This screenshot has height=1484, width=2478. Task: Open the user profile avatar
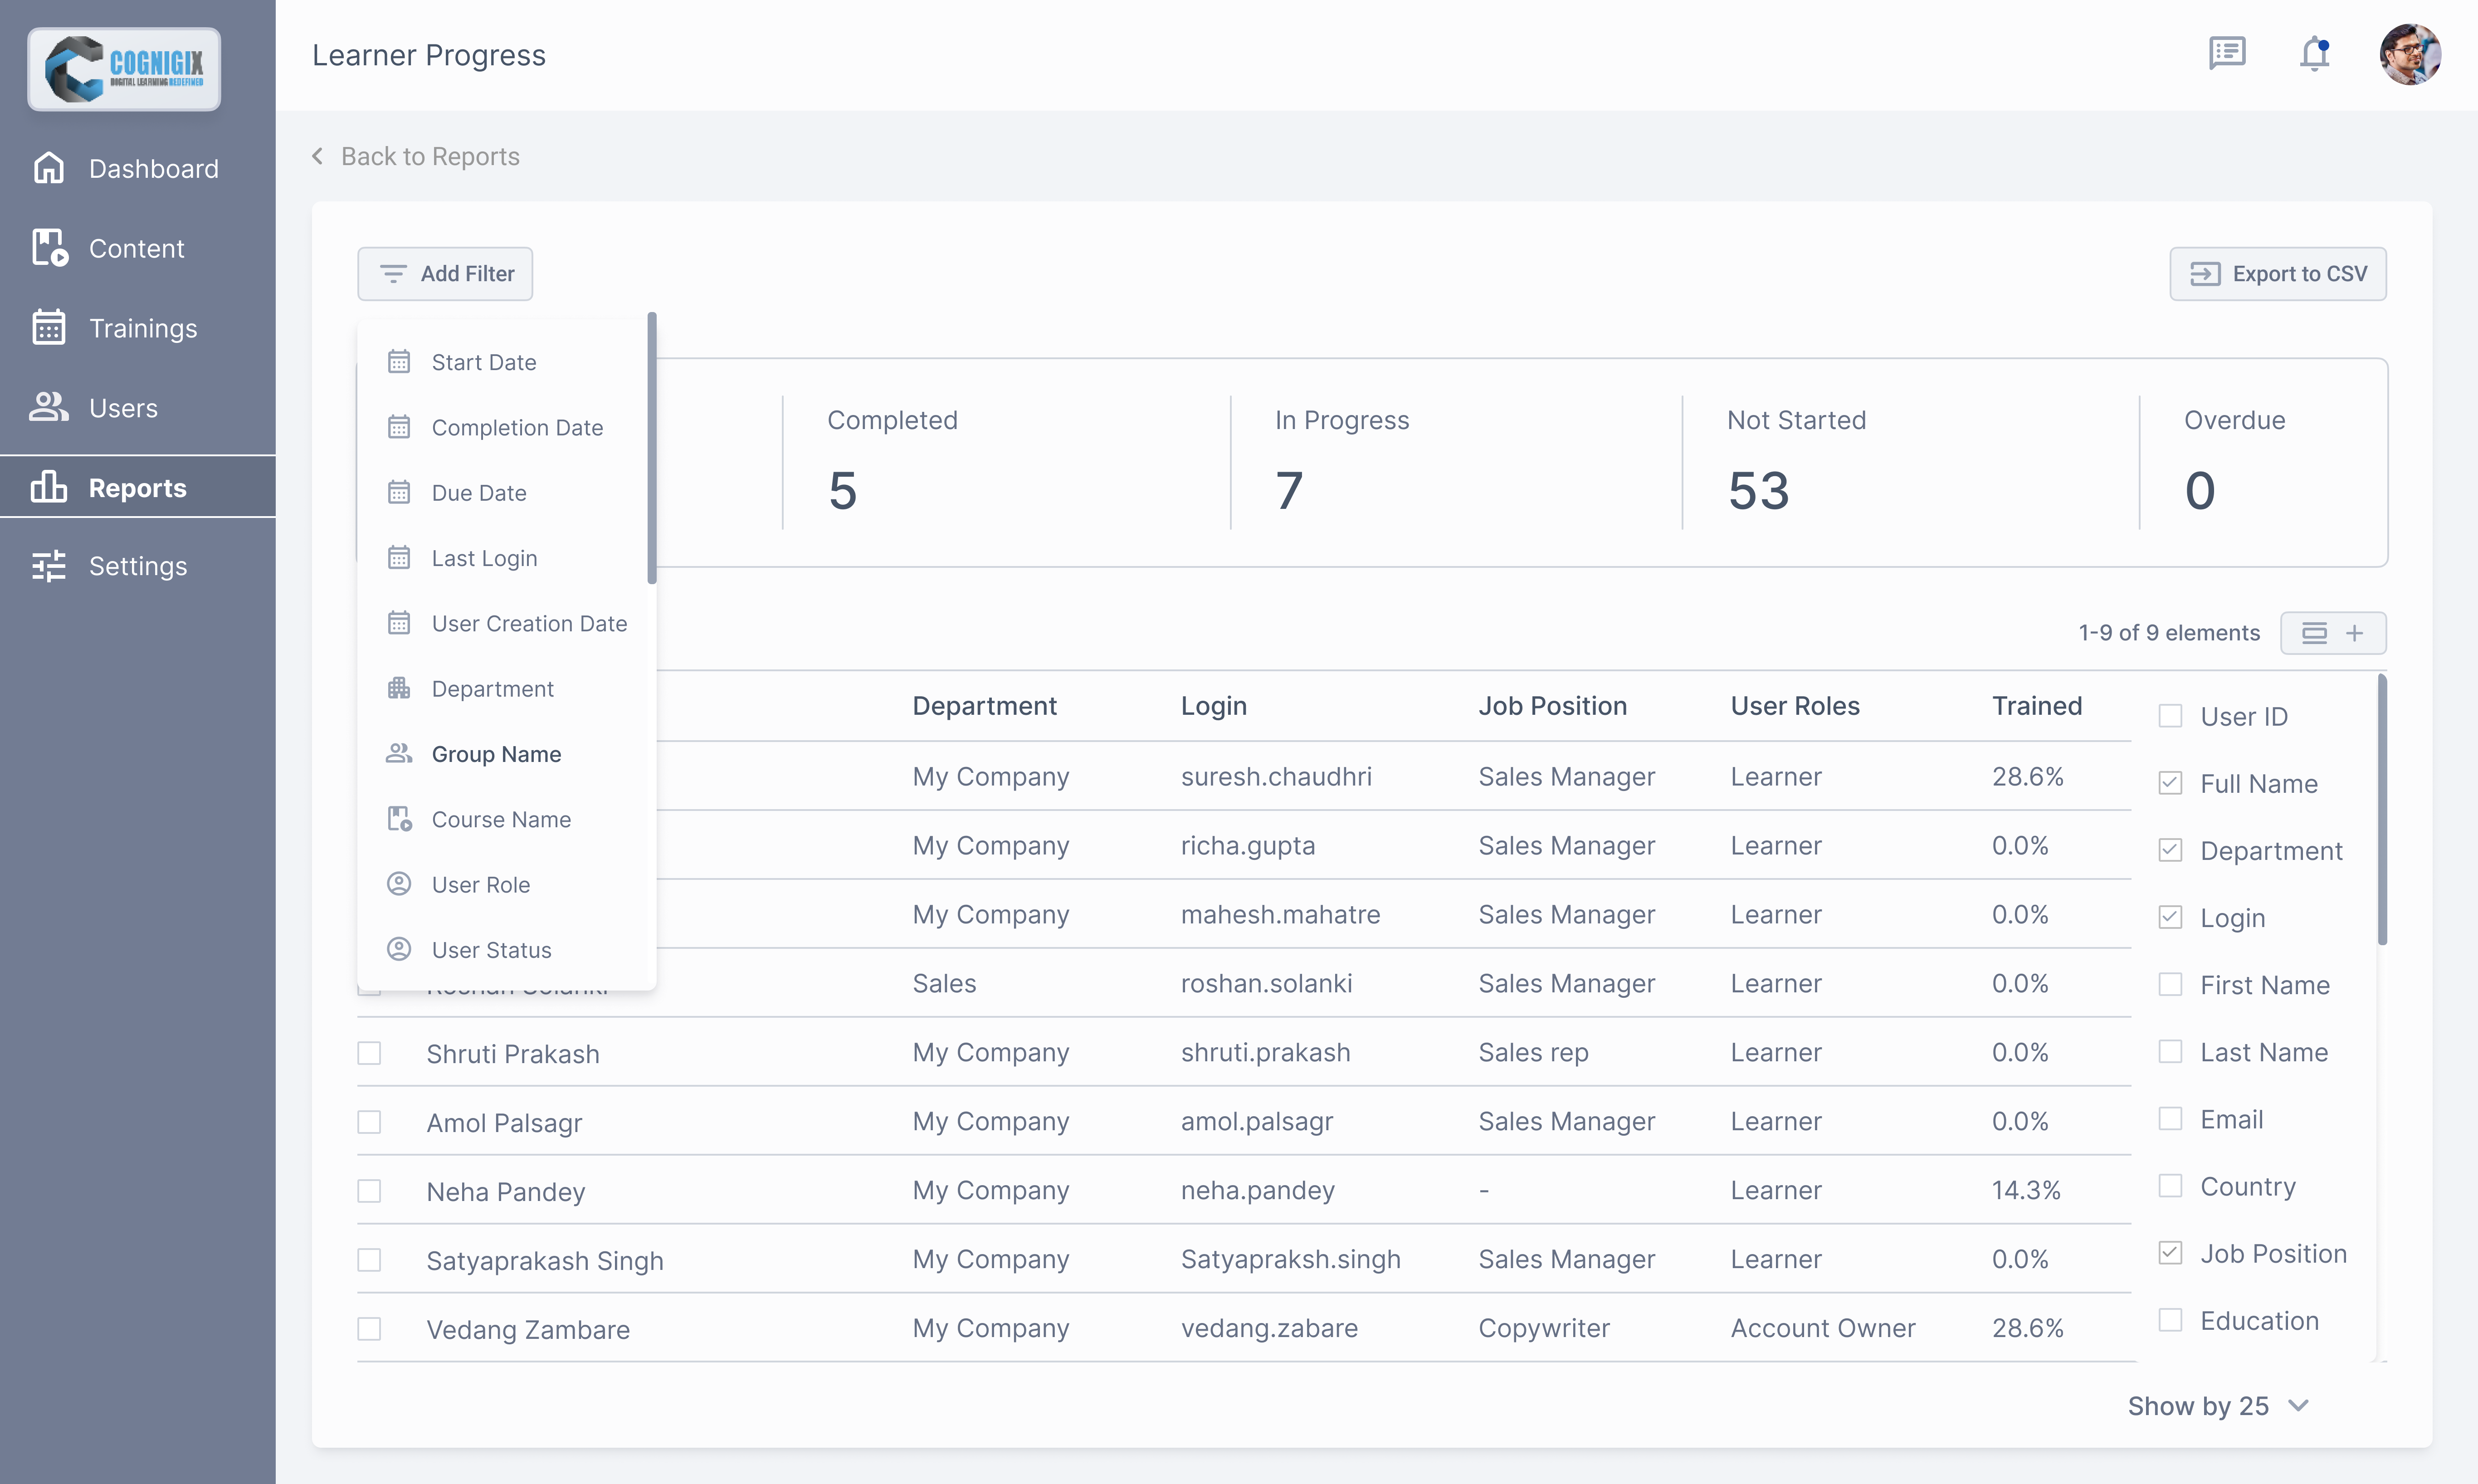click(x=2410, y=54)
